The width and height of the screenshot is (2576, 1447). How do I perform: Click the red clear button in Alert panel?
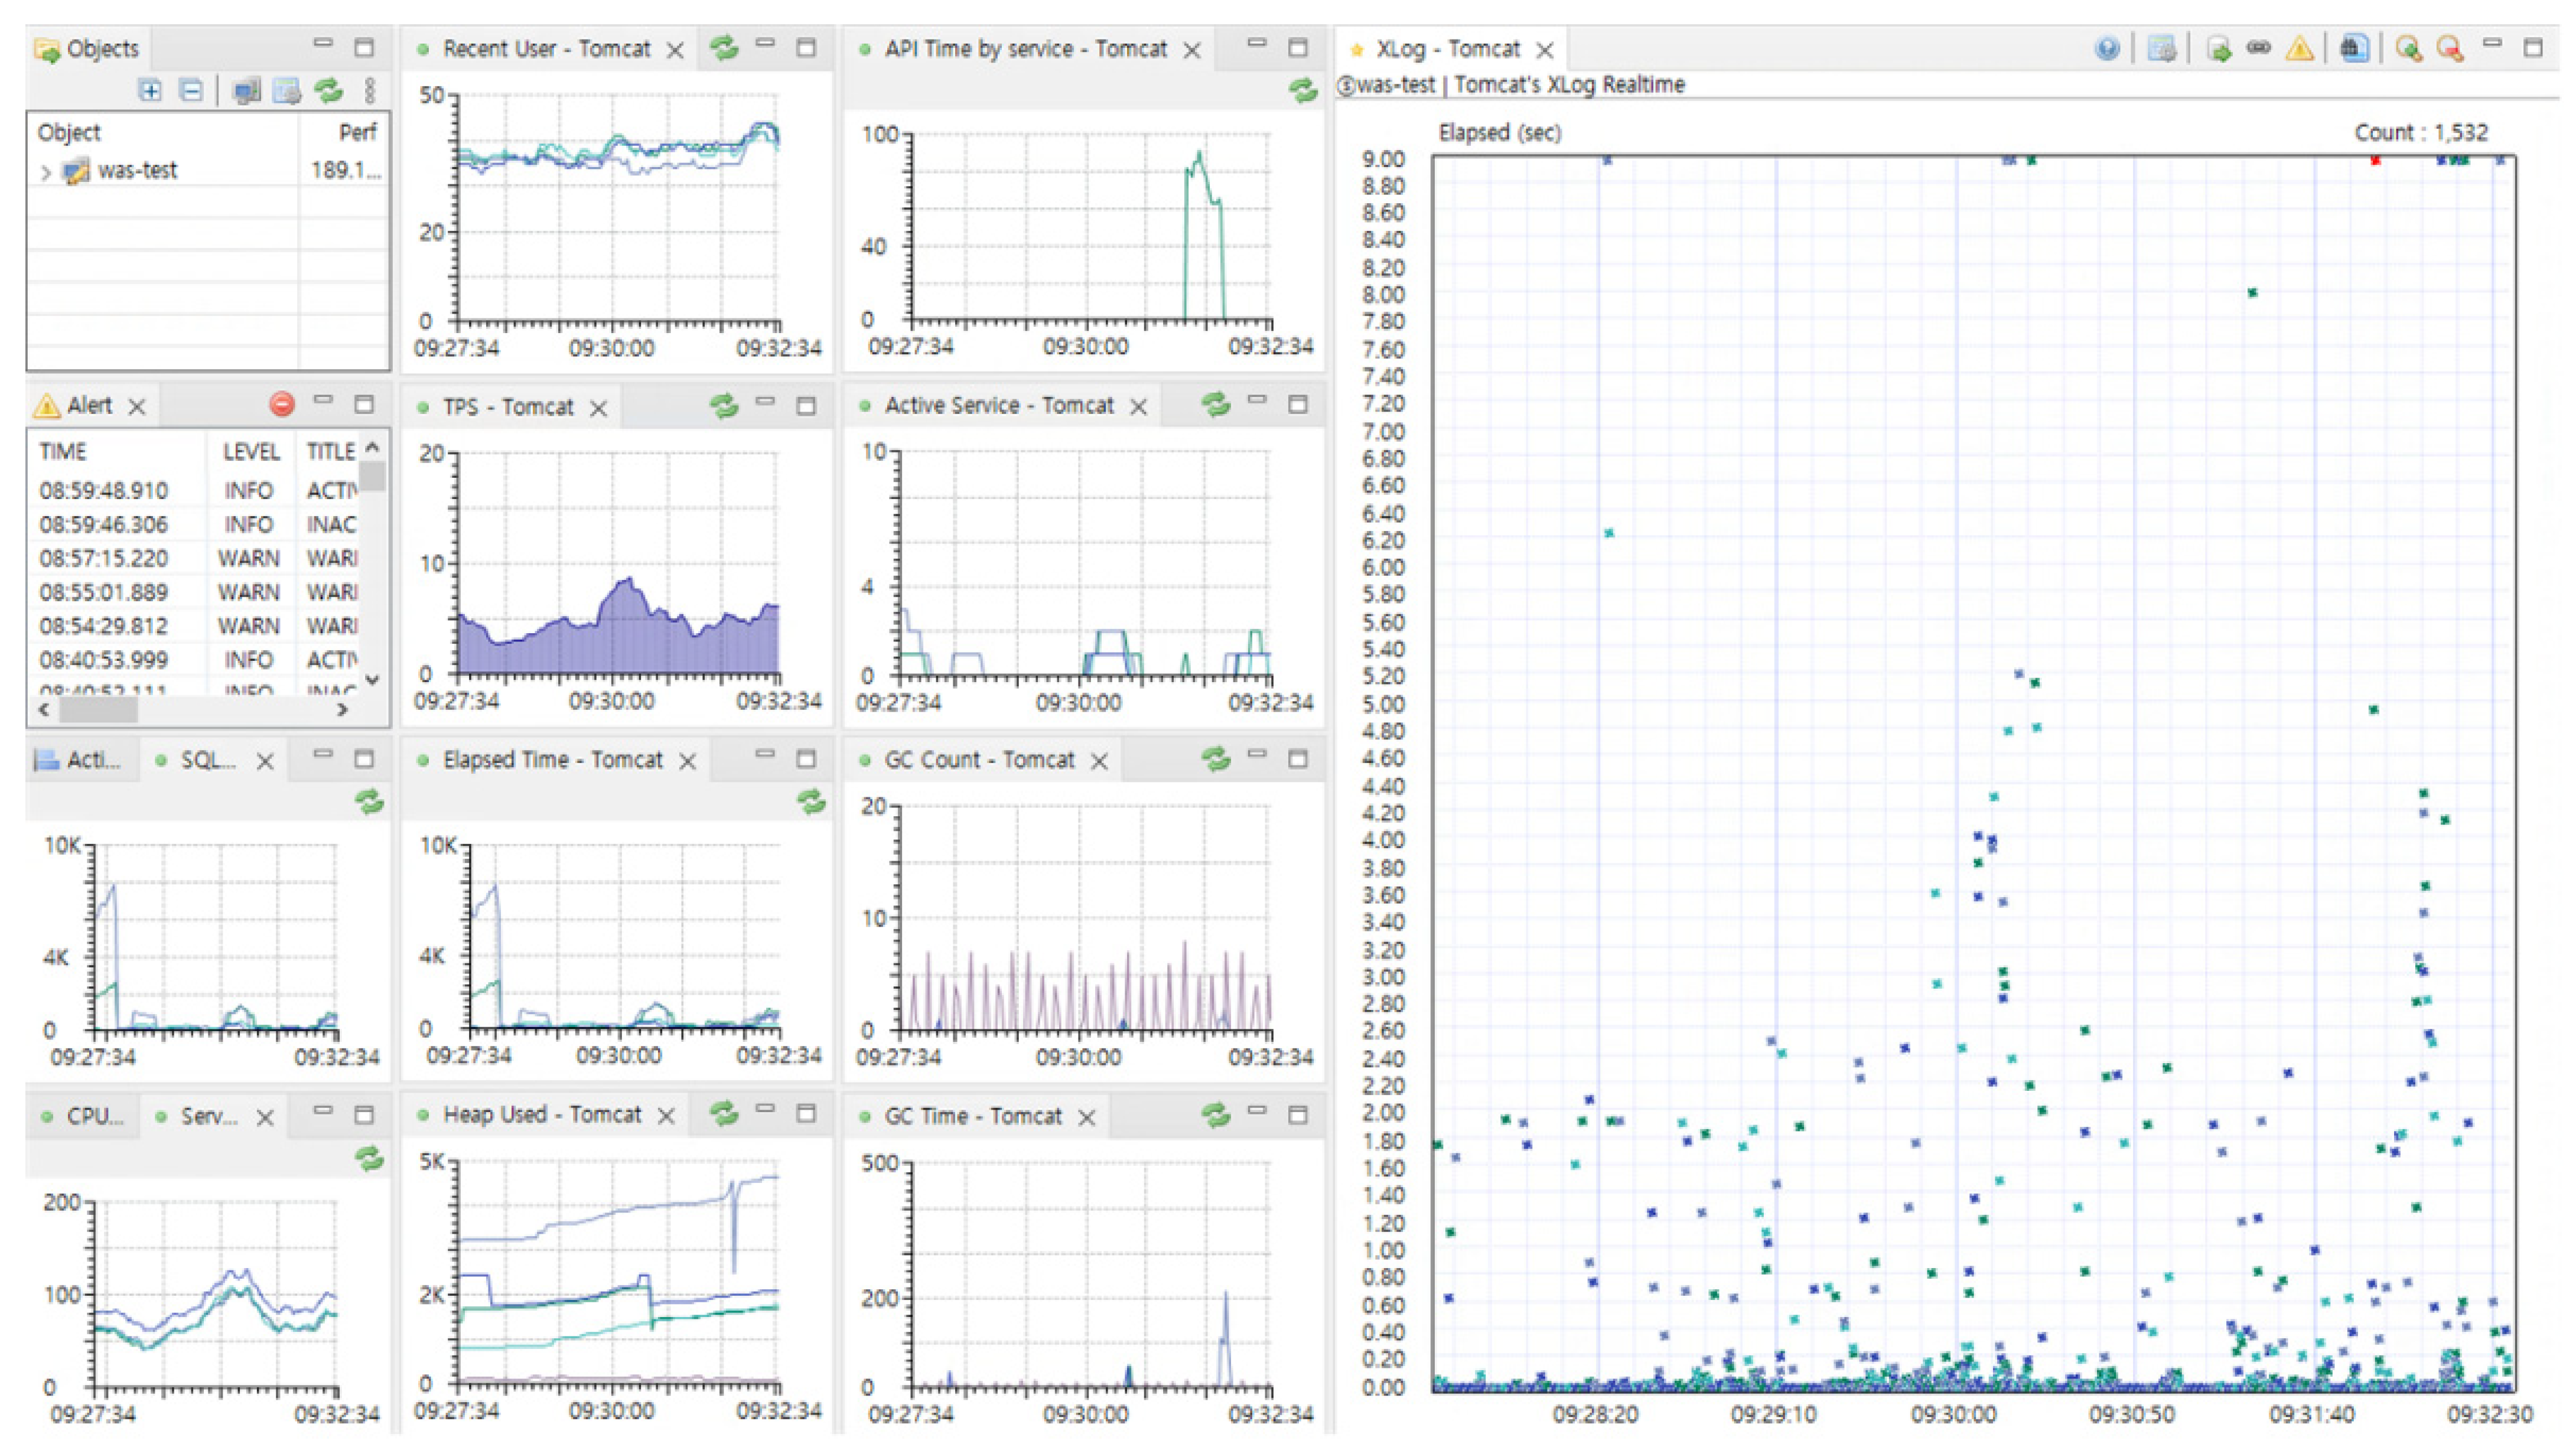pos(282,404)
